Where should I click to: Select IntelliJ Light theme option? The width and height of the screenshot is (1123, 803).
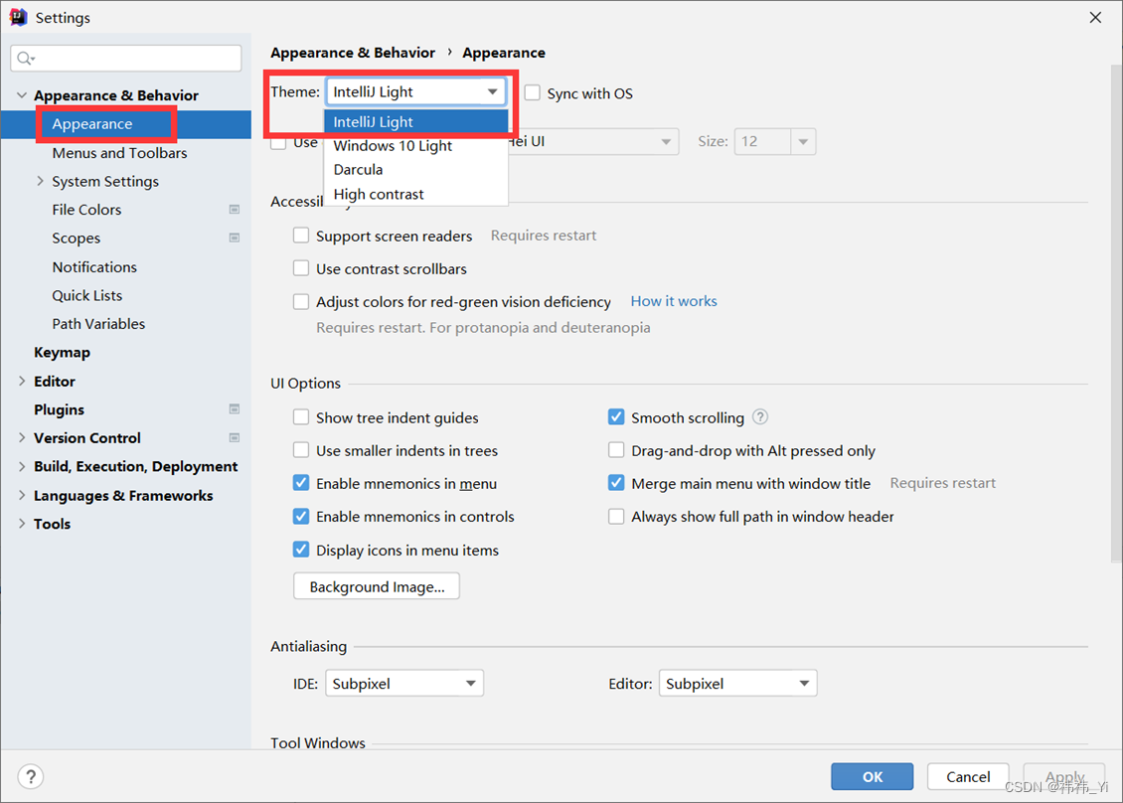[416, 122]
